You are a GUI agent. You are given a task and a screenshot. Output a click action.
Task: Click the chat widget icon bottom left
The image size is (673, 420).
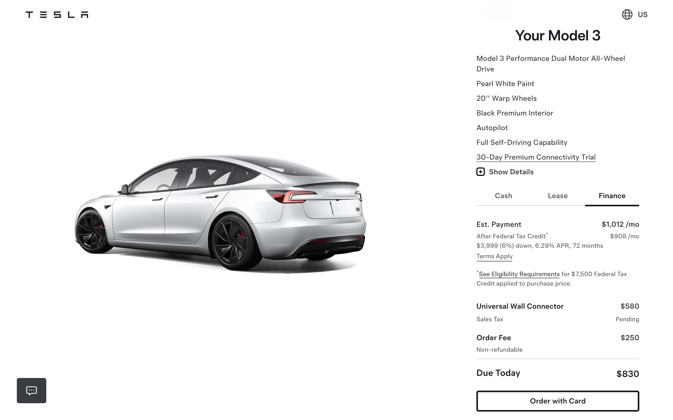pos(32,391)
